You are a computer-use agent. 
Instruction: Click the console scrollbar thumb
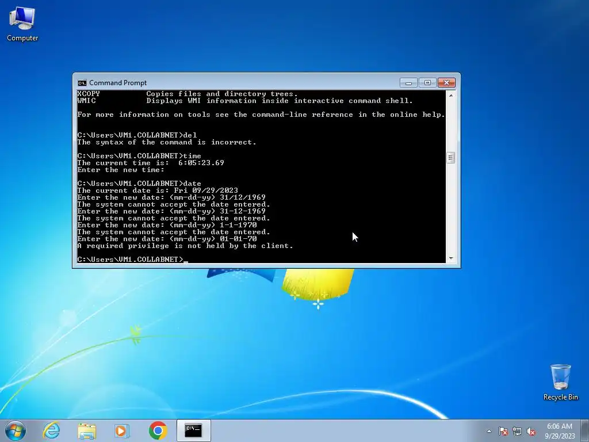[451, 158]
